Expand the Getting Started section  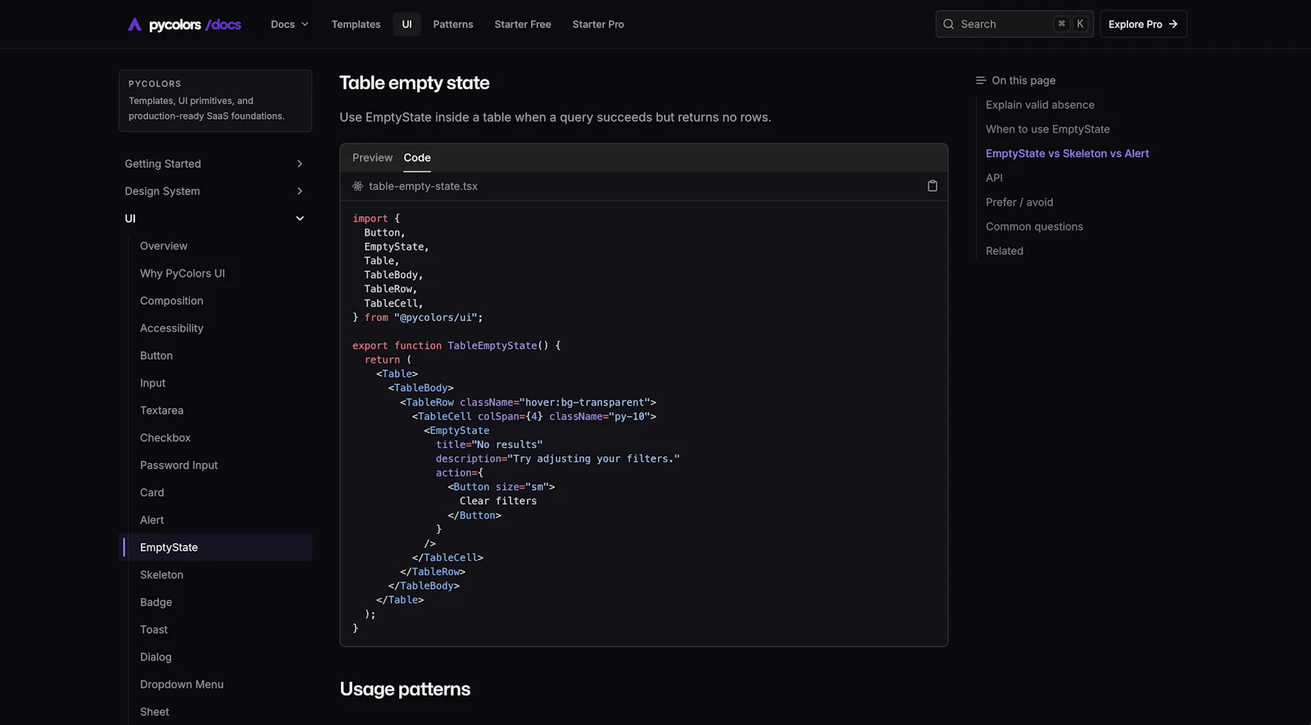tap(215, 164)
